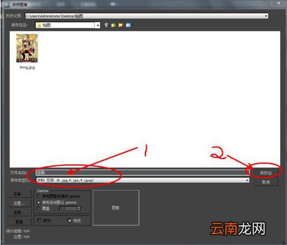The height and width of the screenshot is (245, 287).
Task: Click the dialog's app icon in title bar
Action: click(7, 5)
